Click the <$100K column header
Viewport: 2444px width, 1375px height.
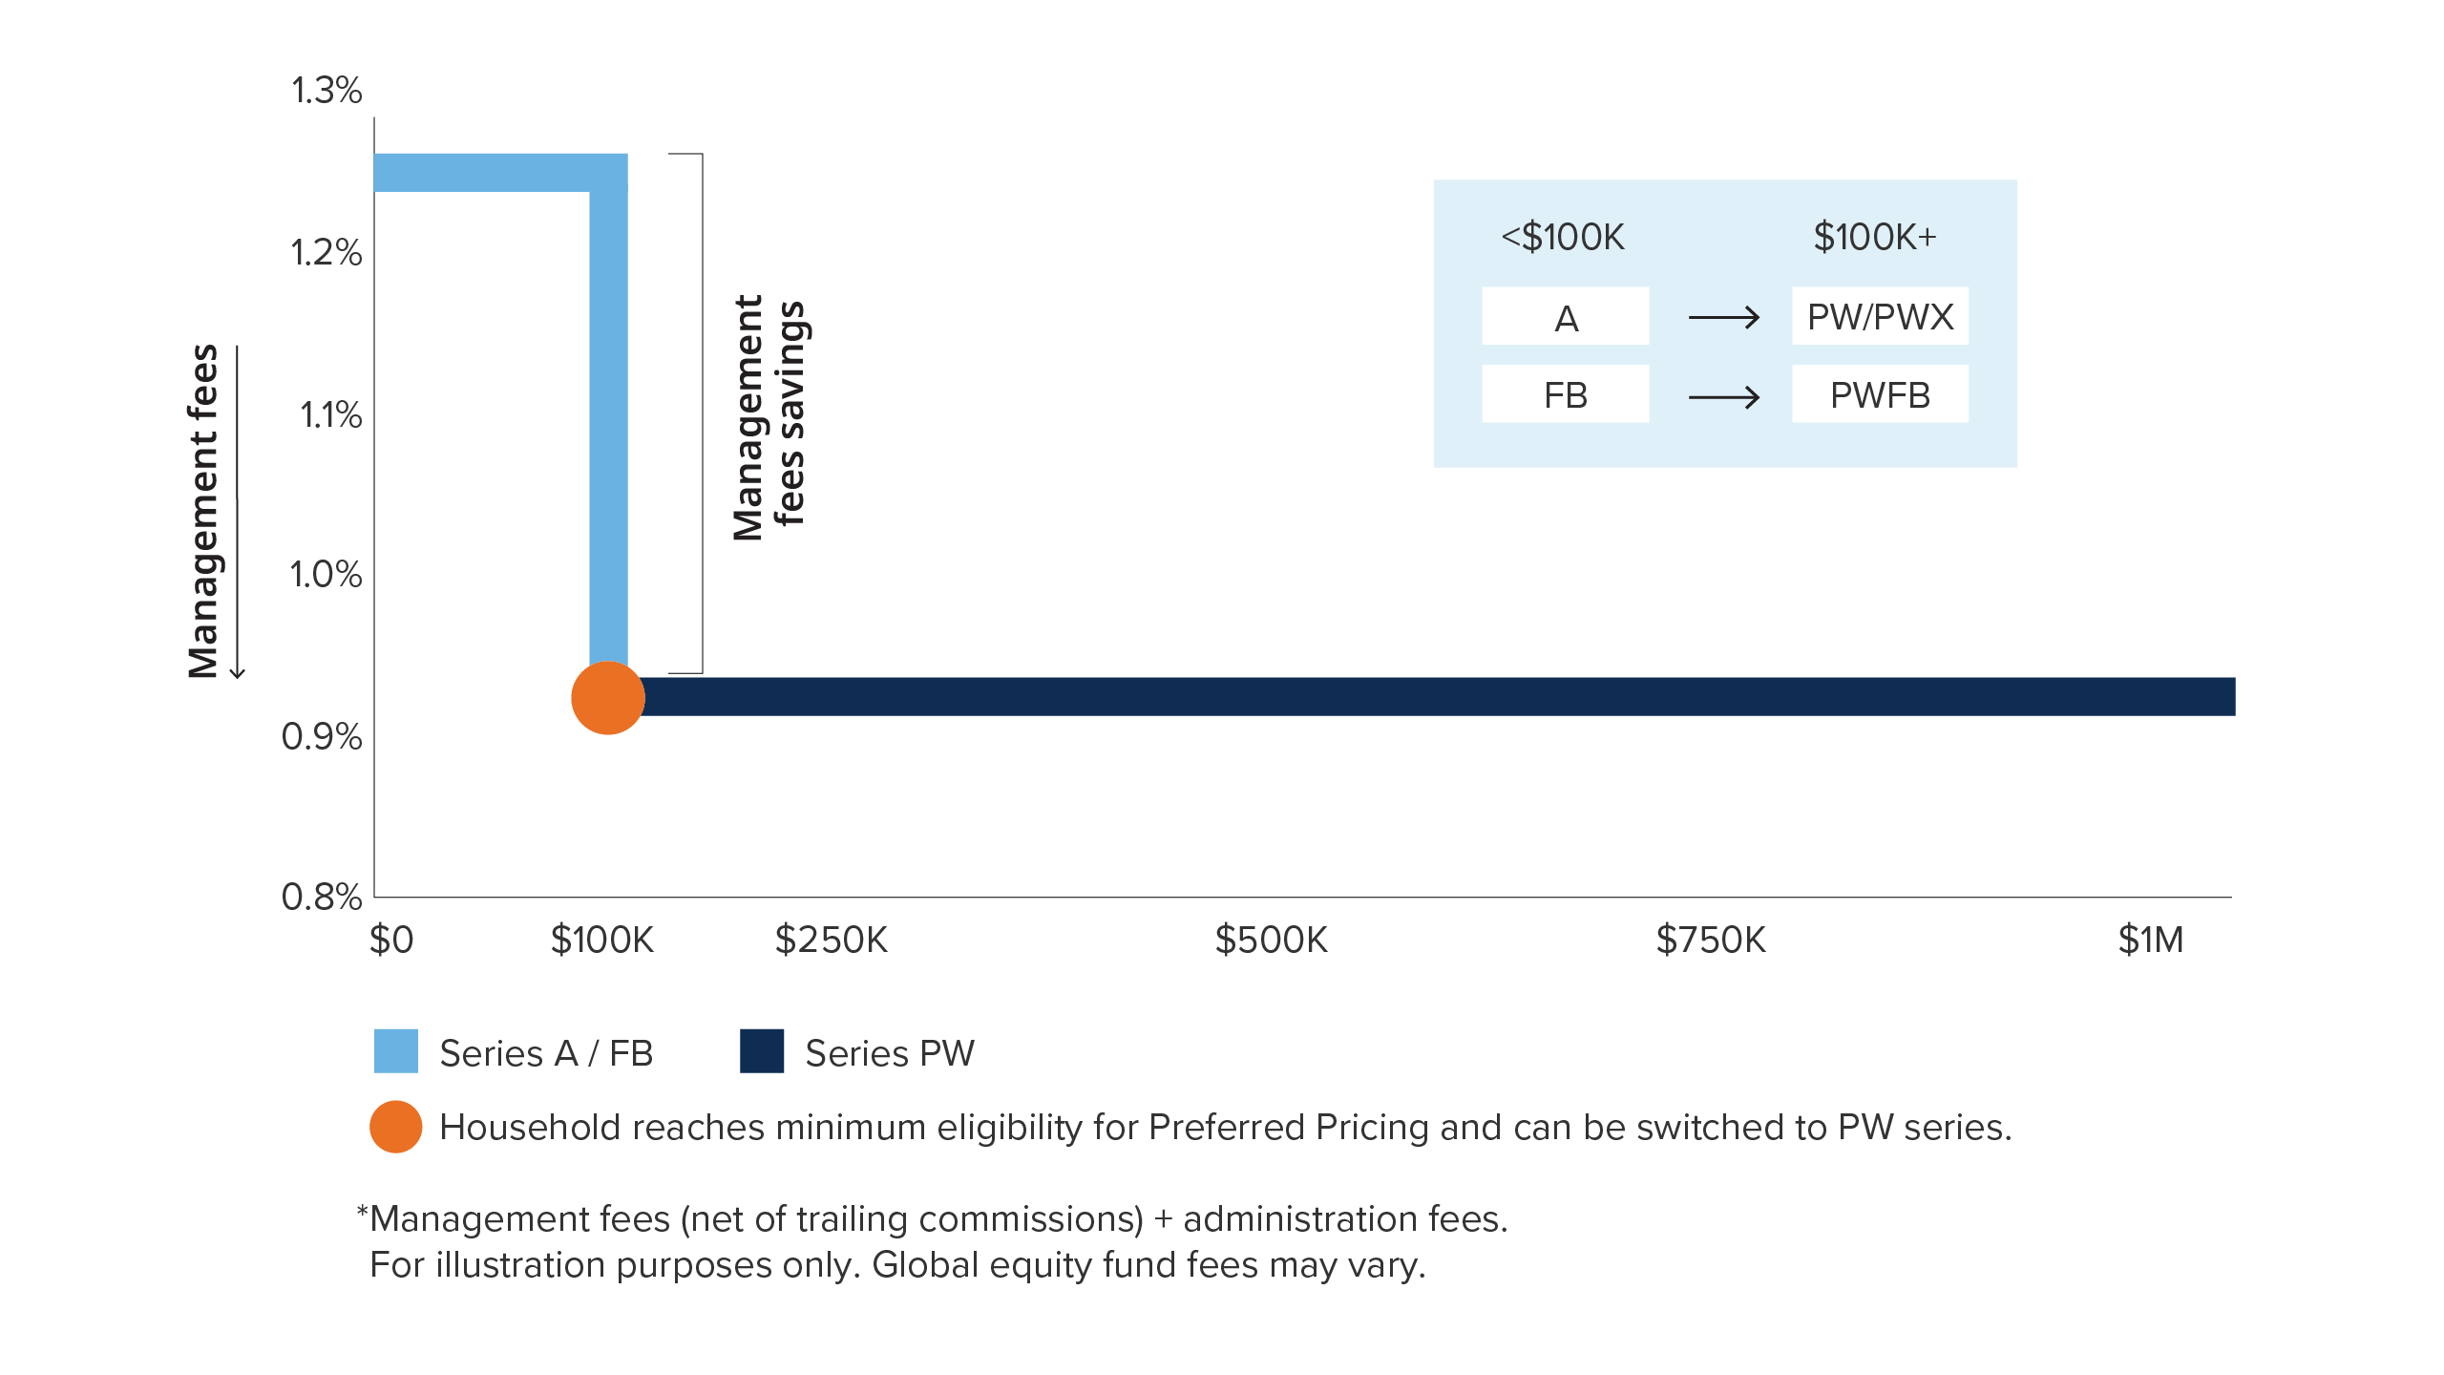click(1563, 237)
